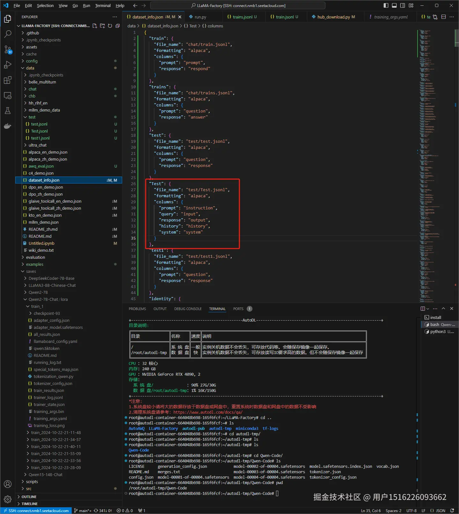Click the Ln 35, Col 6 indicator
The image size is (459, 514).
click(x=371, y=510)
